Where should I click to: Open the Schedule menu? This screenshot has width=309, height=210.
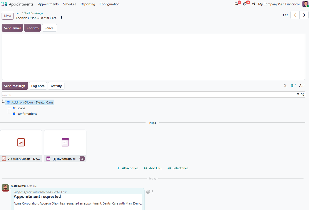pyautogui.click(x=69, y=4)
